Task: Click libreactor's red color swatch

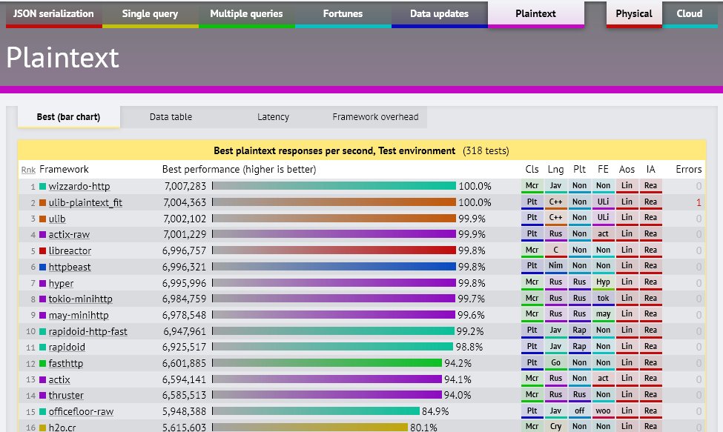Action: 42,251
